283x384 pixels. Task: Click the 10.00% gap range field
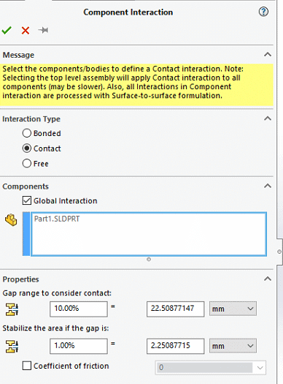pyautogui.click(x=79, y=309)
